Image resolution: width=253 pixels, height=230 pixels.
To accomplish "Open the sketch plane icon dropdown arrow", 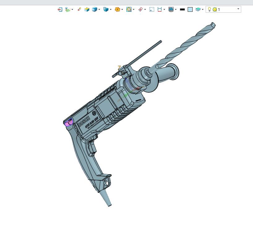I will [72, 10].
